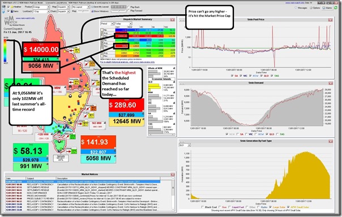The width and height of the screenshot is (342, 217).
Task: Click the Market Notices vertical scrollbar
Action: [173, 194]
